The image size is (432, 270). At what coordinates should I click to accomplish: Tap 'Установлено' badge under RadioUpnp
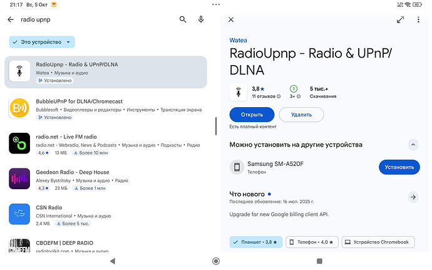pos(55,81)
